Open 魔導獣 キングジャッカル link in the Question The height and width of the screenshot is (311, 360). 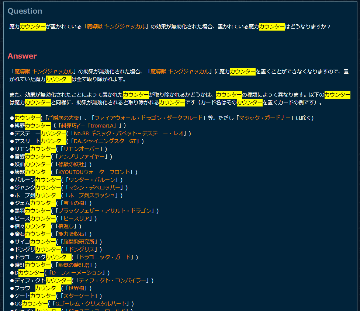pos(116,27)
